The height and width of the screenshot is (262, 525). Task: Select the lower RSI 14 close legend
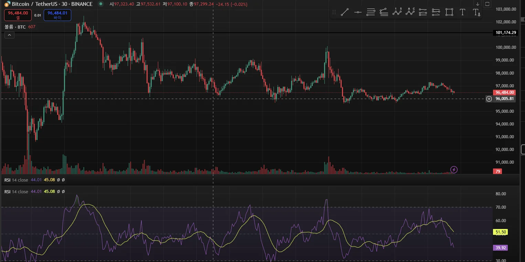pyautogui.click(x=16, y=192)
